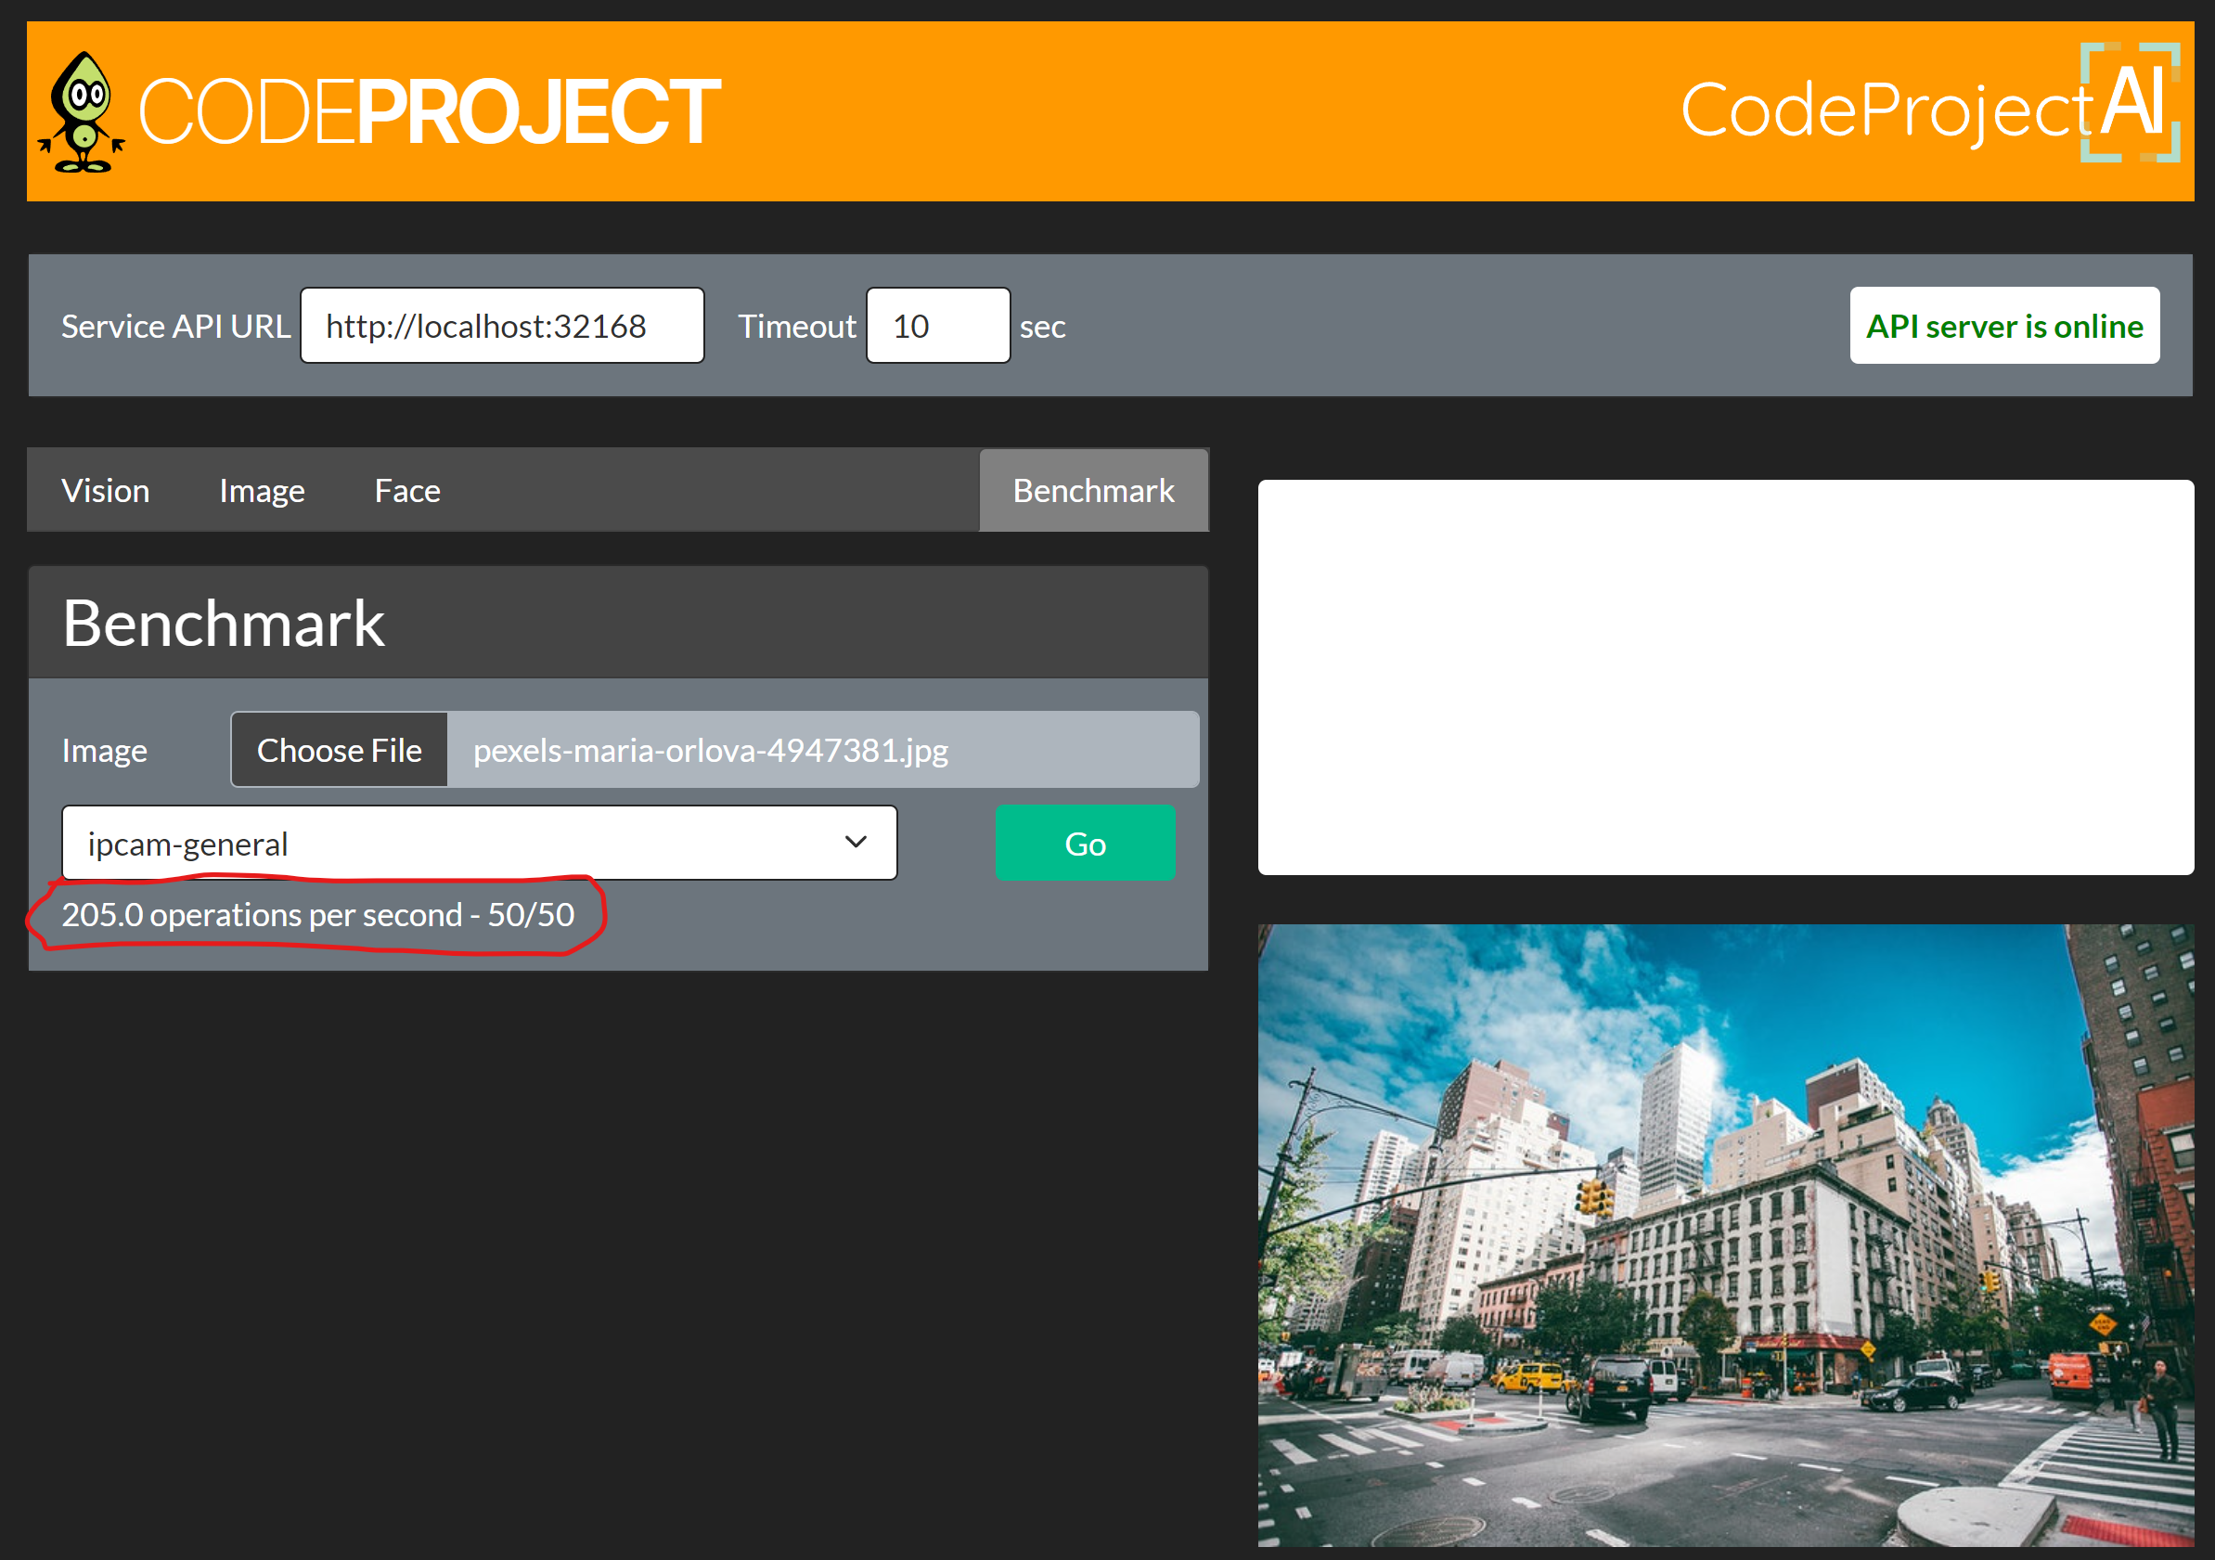Click the Service API URL field
The image size is (2215, 1560).
[502, 326]
